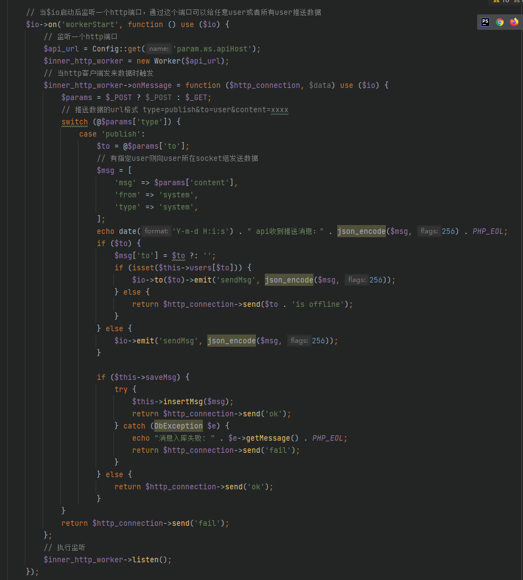Click the Config class name

(x=106, y=49)
